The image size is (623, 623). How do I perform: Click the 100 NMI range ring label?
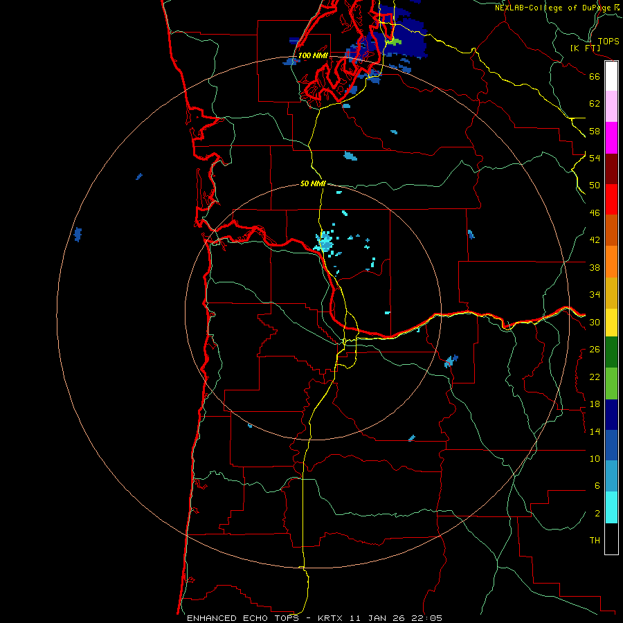pos(313,55)
